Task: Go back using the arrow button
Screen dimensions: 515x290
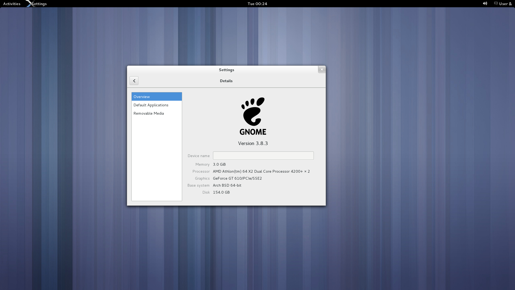Action: coord(134,81)
